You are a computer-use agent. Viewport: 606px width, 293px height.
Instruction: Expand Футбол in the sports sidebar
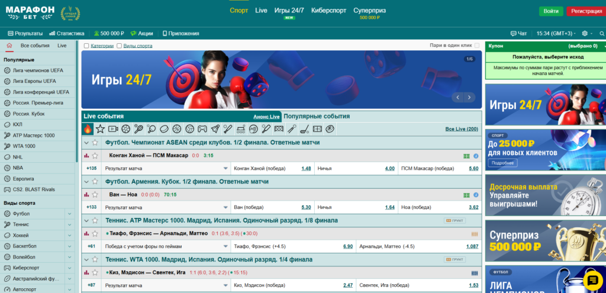tap(69, 214)
